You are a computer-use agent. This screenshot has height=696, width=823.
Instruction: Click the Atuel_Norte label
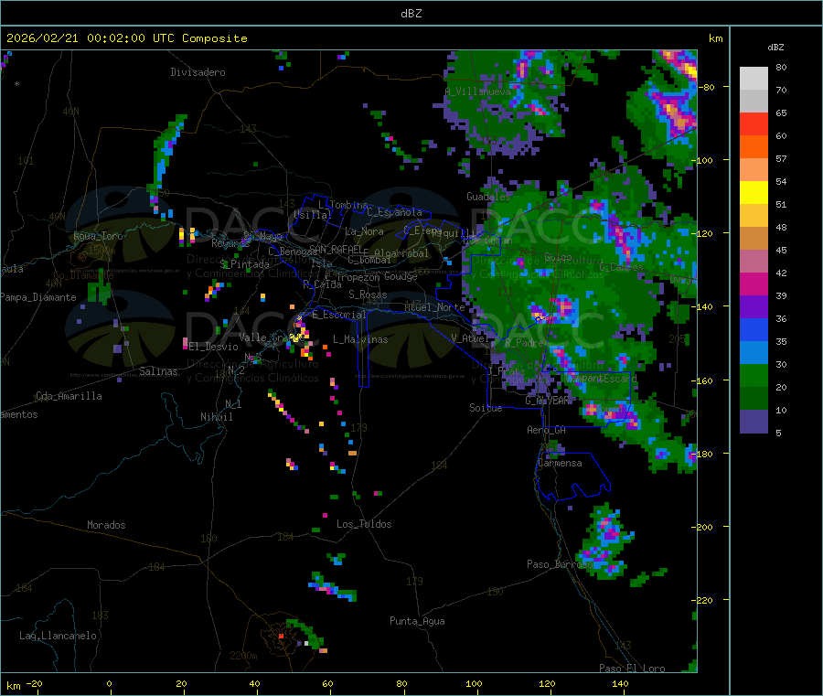tap(434, 307)
